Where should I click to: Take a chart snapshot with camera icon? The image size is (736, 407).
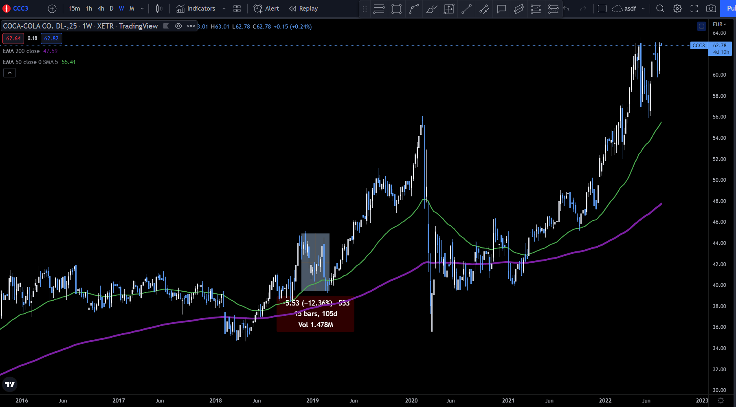(711, 9)
